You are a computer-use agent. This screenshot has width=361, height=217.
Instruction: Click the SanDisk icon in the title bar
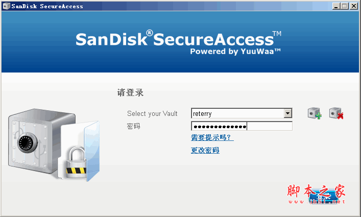pos(6,6)
